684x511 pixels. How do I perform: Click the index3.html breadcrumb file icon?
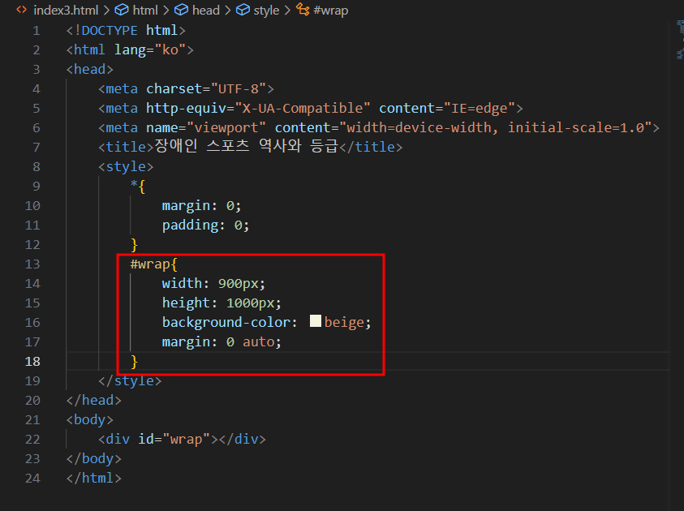click(x=21, y=10)
